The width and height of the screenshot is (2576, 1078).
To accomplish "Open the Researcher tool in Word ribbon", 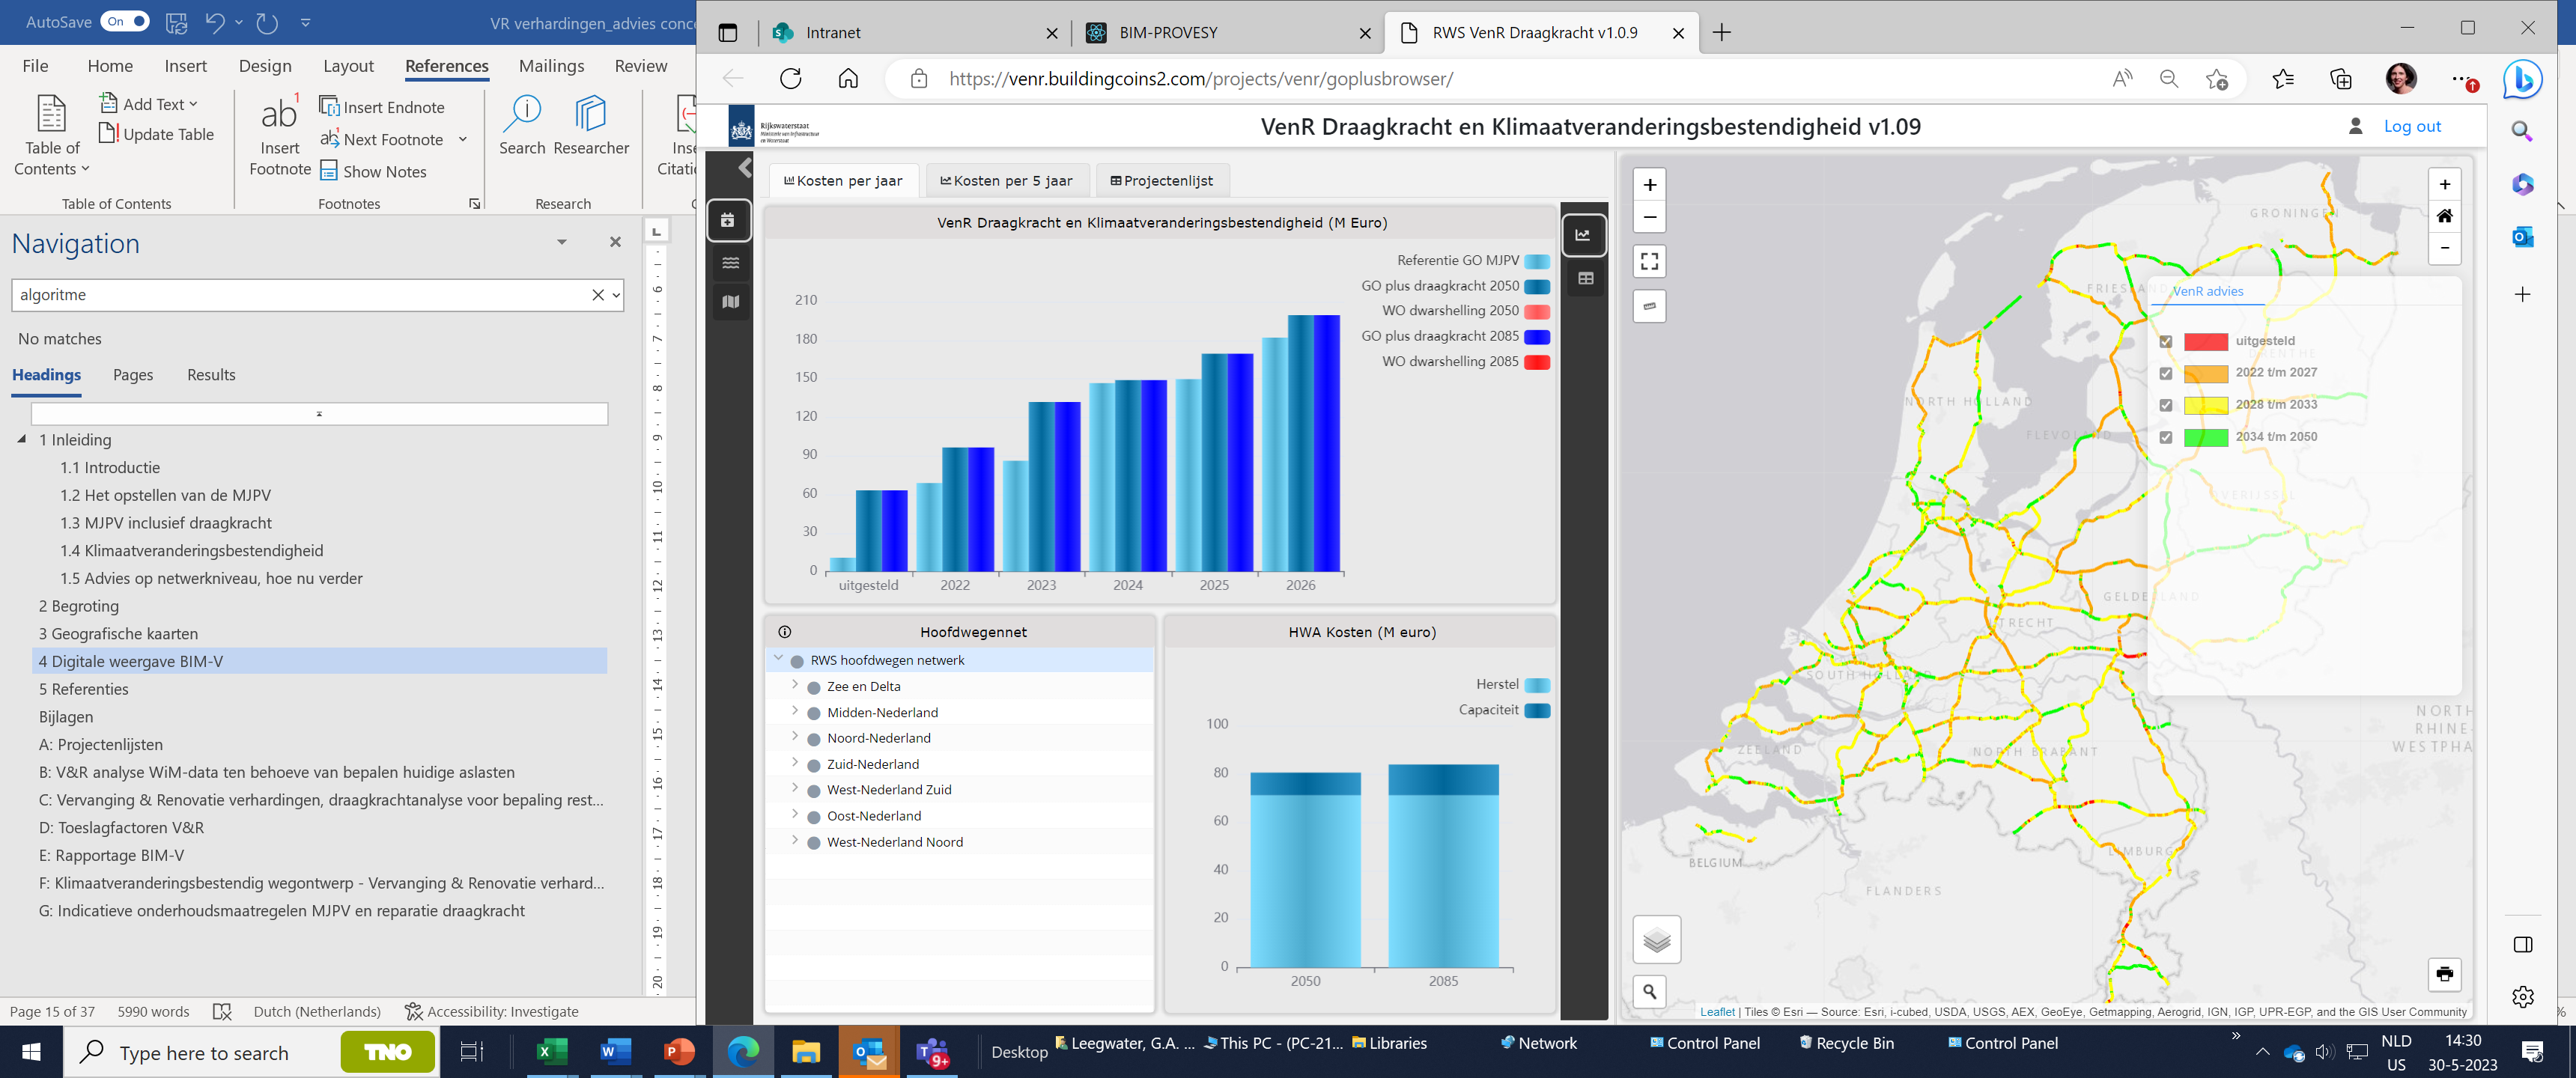I will [x=591, y=125].
